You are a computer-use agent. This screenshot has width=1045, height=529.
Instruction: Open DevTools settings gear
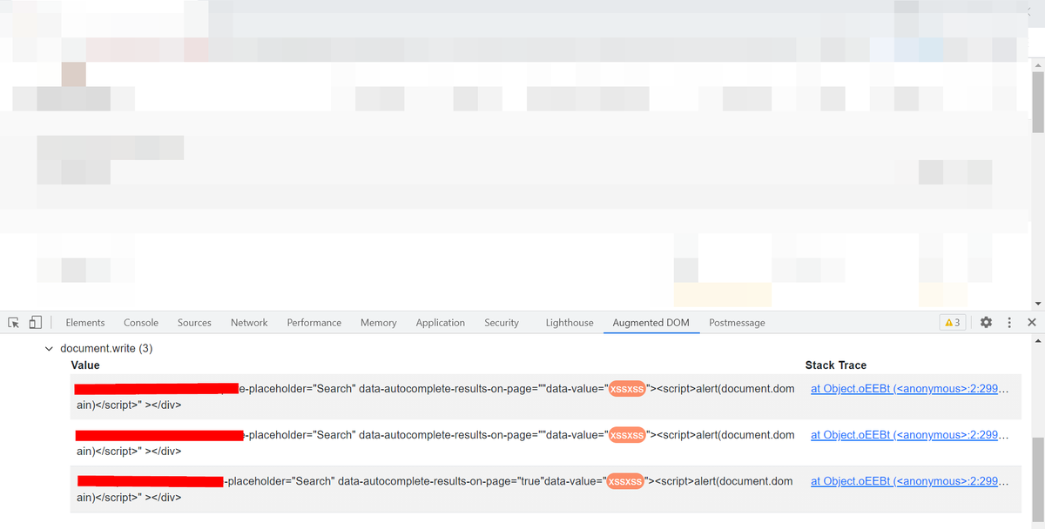coord(986,322)
